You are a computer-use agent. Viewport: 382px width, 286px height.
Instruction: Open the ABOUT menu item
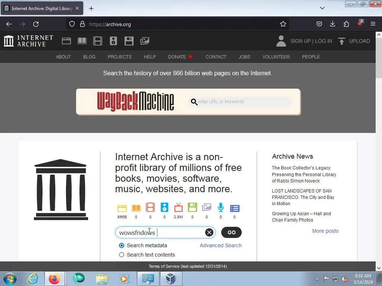pos(63,57)
